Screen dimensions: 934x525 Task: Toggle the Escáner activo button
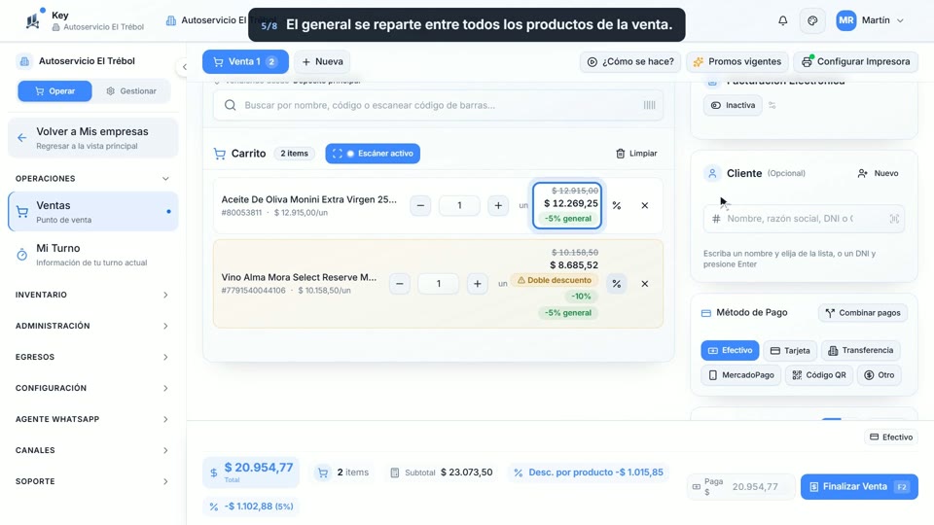[373, 154]
